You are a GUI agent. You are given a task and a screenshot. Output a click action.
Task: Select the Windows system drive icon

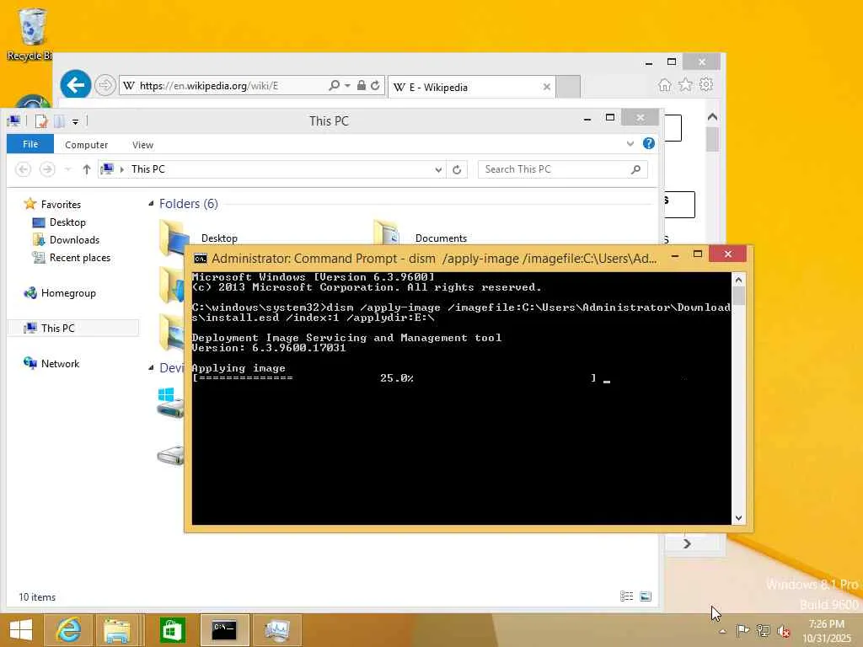pos(170,403)
